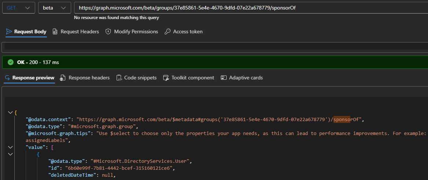Click the Request Headers document icon

(55, 31)
